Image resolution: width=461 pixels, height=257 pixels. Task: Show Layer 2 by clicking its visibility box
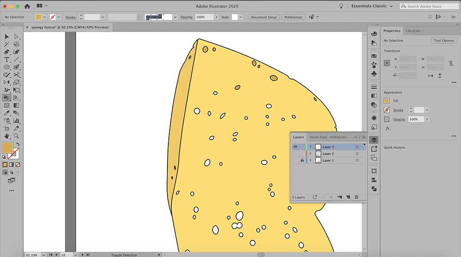pyautogui.click(x=295, y=154)
